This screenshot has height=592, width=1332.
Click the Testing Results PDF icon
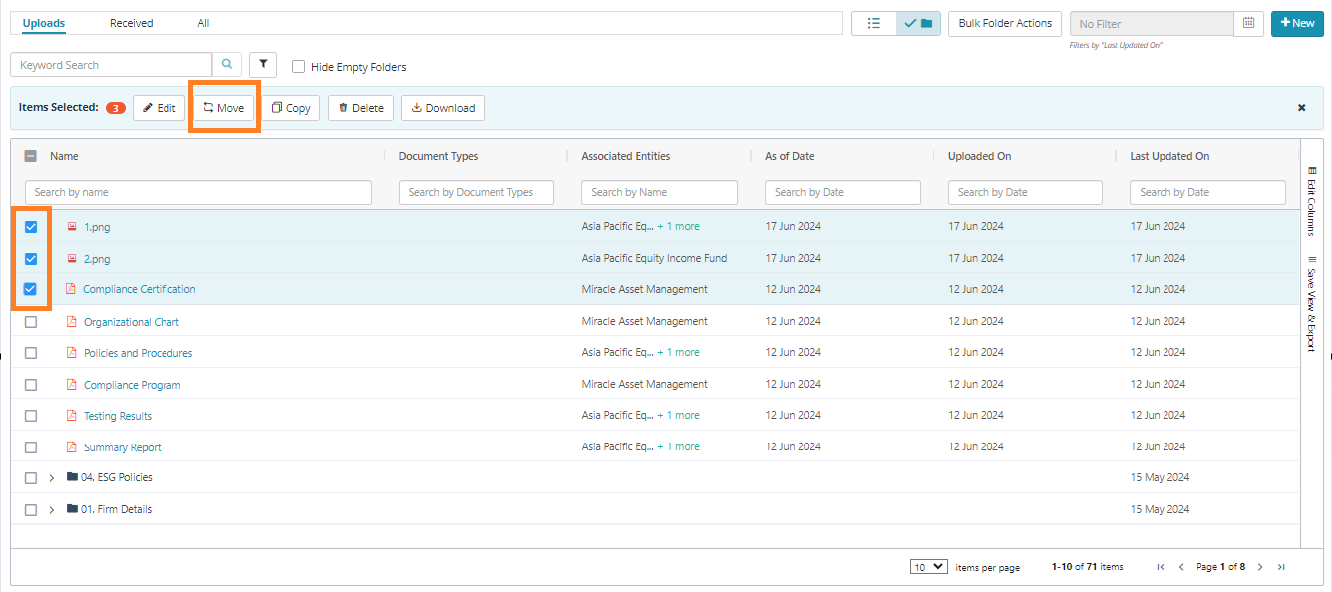(x=71, y=416)
